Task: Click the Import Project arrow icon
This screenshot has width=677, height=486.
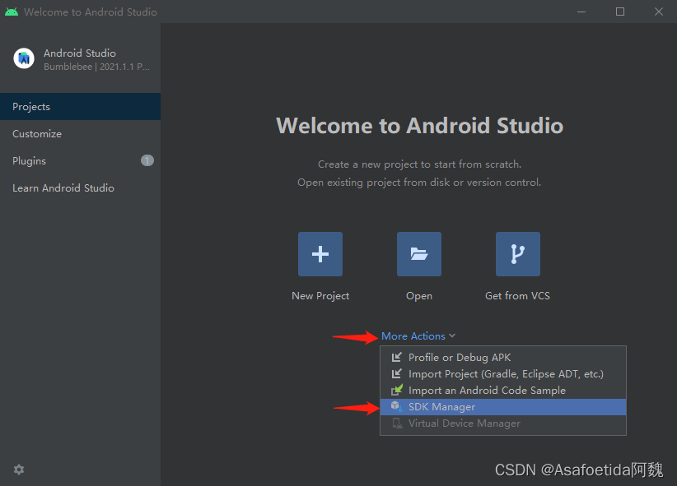Action: click(x=396, y=373)
